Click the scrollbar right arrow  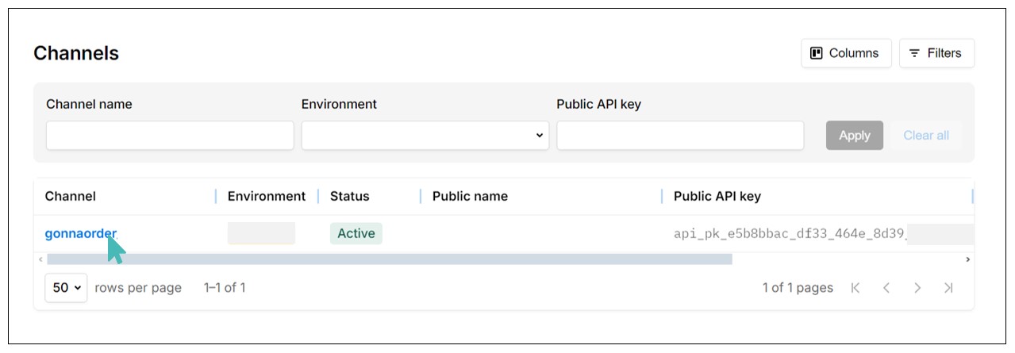pyautogui.click(x=967, y=259)
